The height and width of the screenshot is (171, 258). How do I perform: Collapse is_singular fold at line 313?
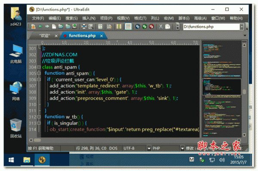click(39, 123)
